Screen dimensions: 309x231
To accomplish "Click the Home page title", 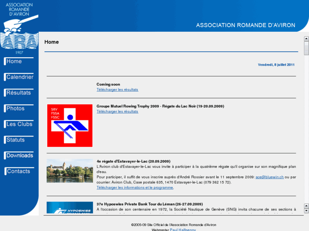I will [51, 42].
